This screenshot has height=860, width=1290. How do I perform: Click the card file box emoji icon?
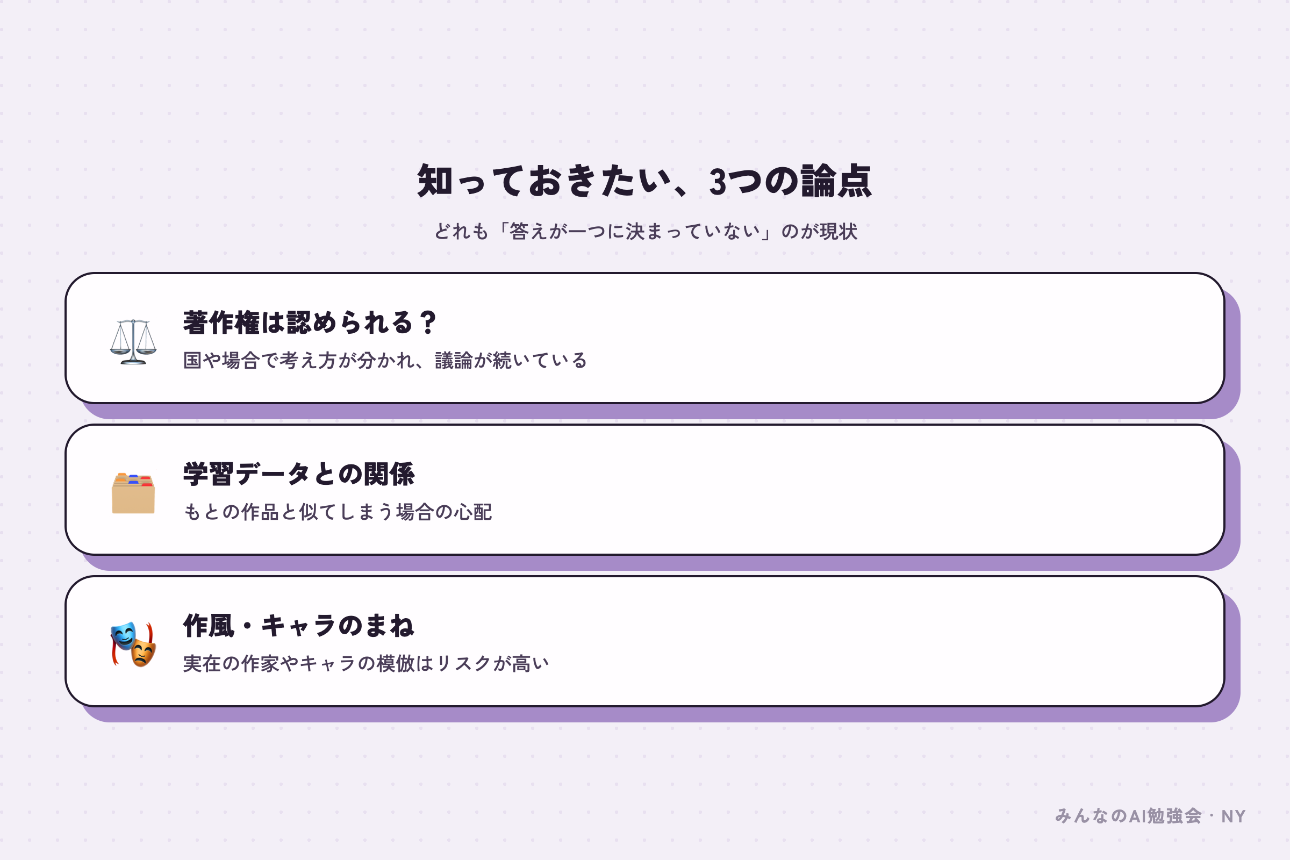pyautogui.click(x=133, y=493)
